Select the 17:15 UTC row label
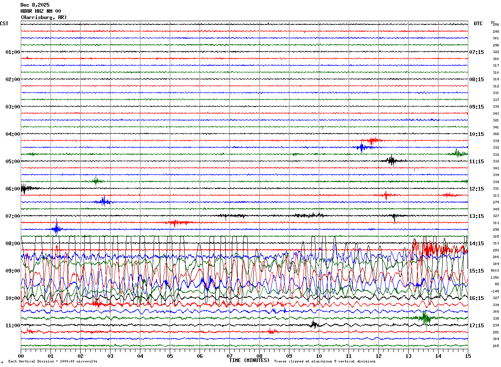Screen dimensions: 501x367 (476, 326)
